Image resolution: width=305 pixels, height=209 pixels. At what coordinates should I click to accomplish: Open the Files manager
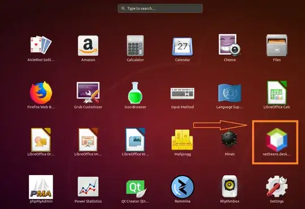(x=277, y=45)
